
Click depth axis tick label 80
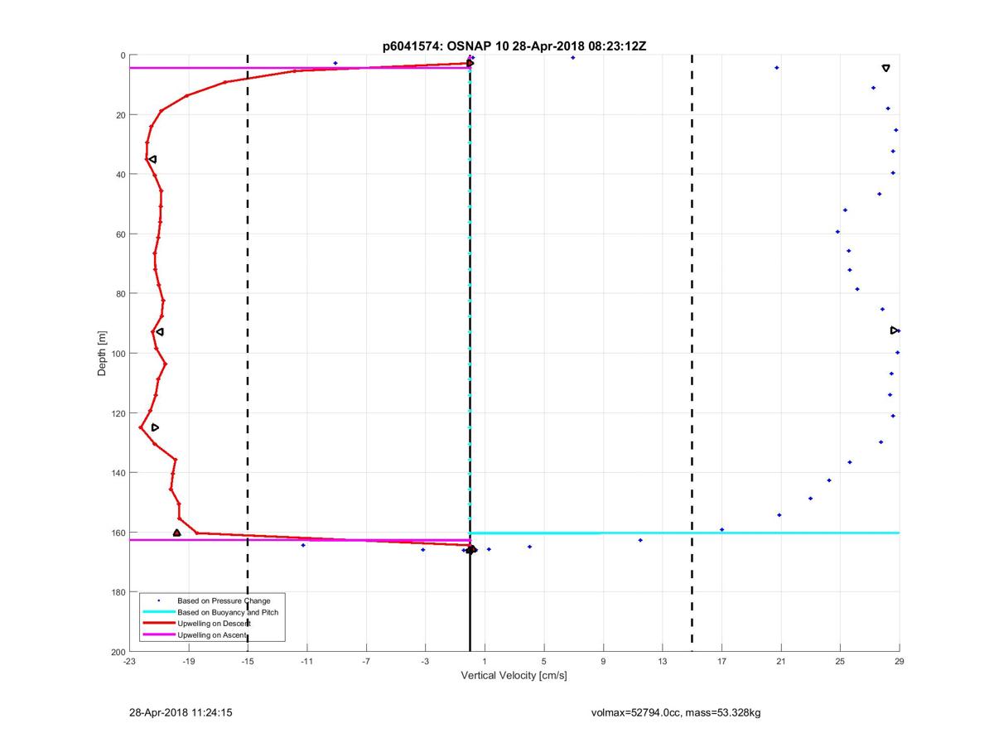(x=120, y=294)
